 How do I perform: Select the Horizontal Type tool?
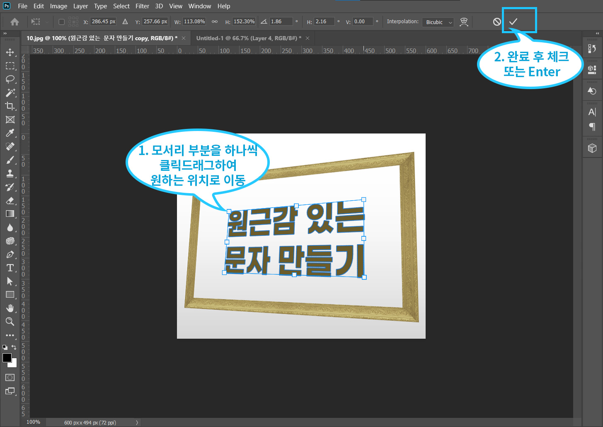coord(10,268)
